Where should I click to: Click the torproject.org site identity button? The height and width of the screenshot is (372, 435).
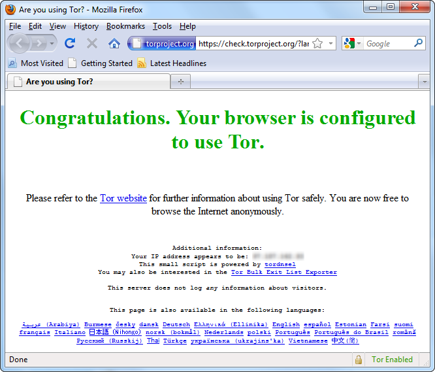tap(162, 44)
